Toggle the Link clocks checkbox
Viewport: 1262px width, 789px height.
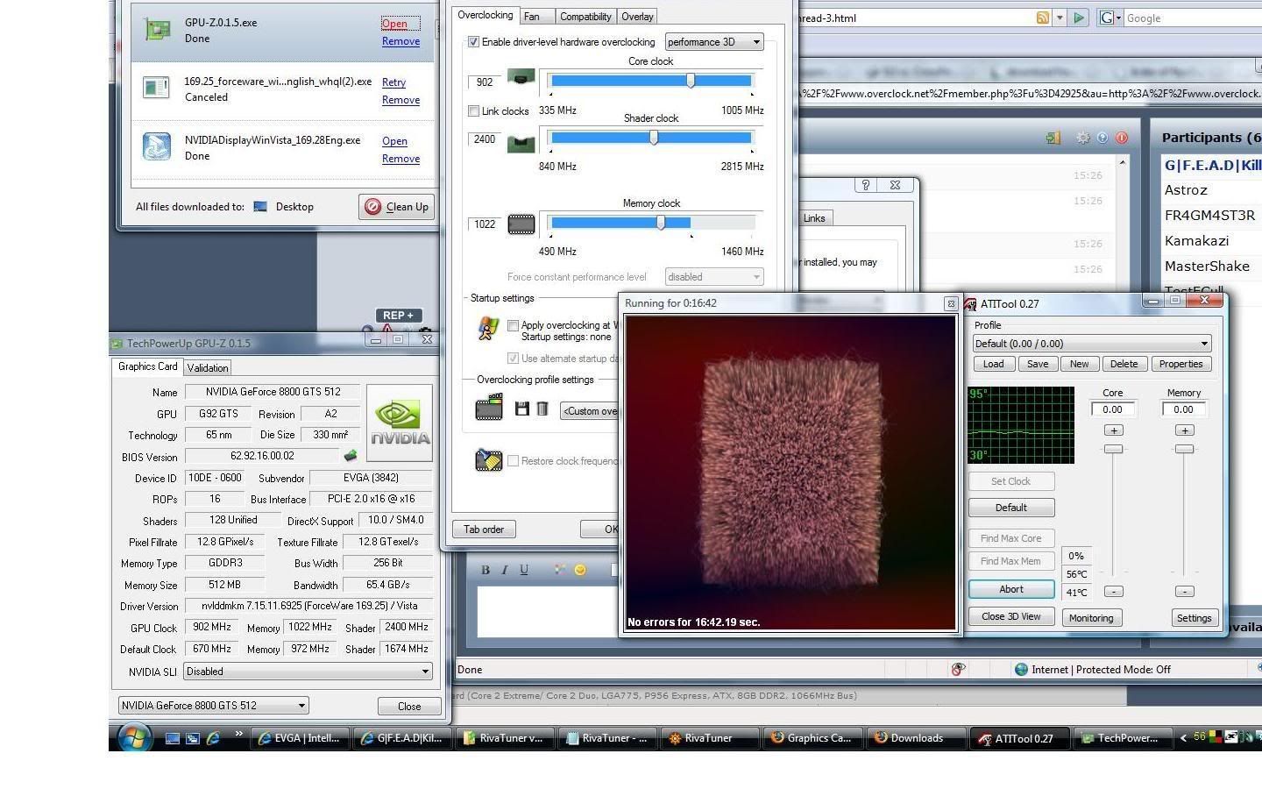(x=474, y=111)
